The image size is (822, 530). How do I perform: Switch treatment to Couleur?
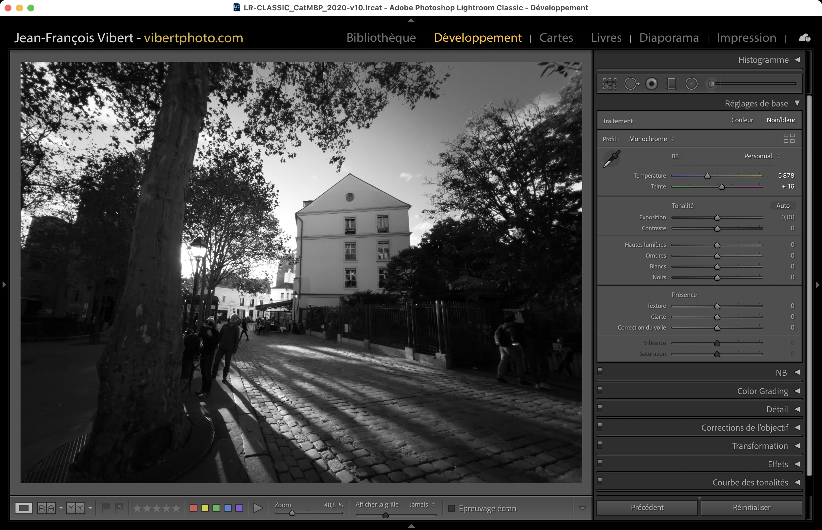coord(742,120)
